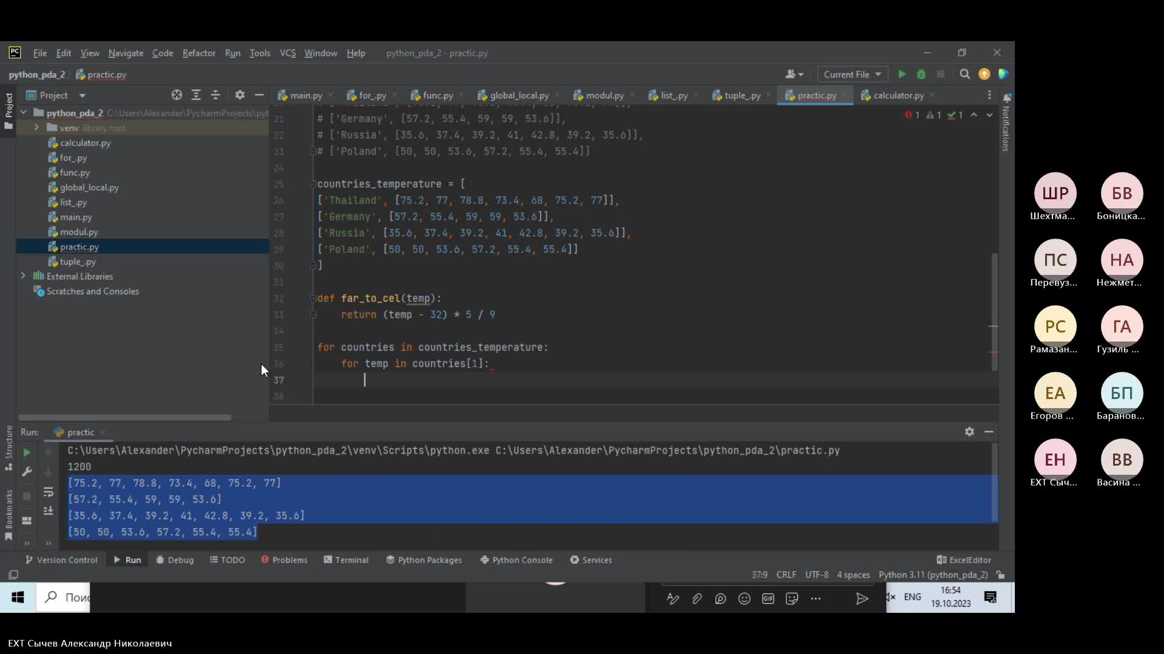
Task: Switch to main.py editor tab
Action: click(x=306, y=95)
